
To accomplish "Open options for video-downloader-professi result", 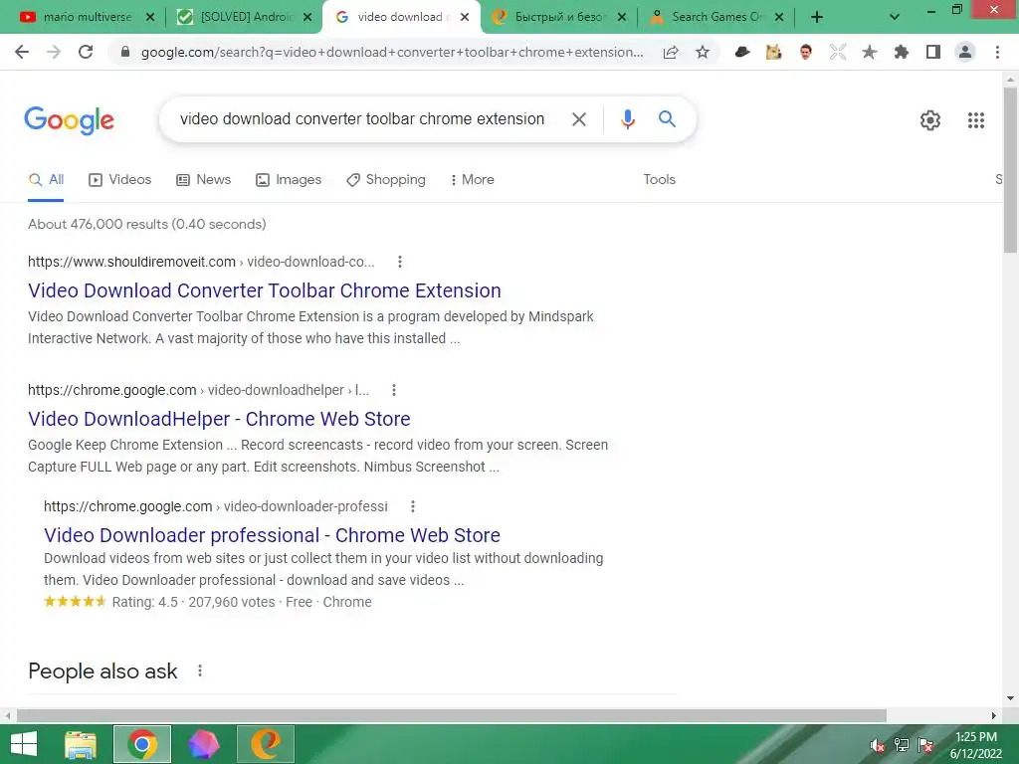I will click(x=413, y=506).
